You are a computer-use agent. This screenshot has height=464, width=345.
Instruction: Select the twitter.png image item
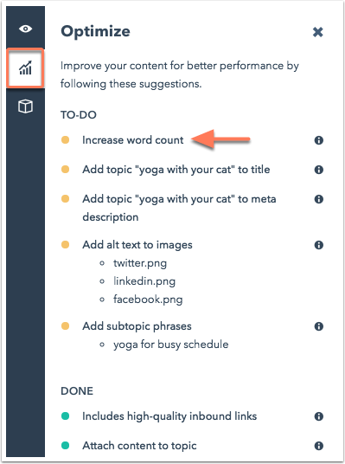point(140,263)
